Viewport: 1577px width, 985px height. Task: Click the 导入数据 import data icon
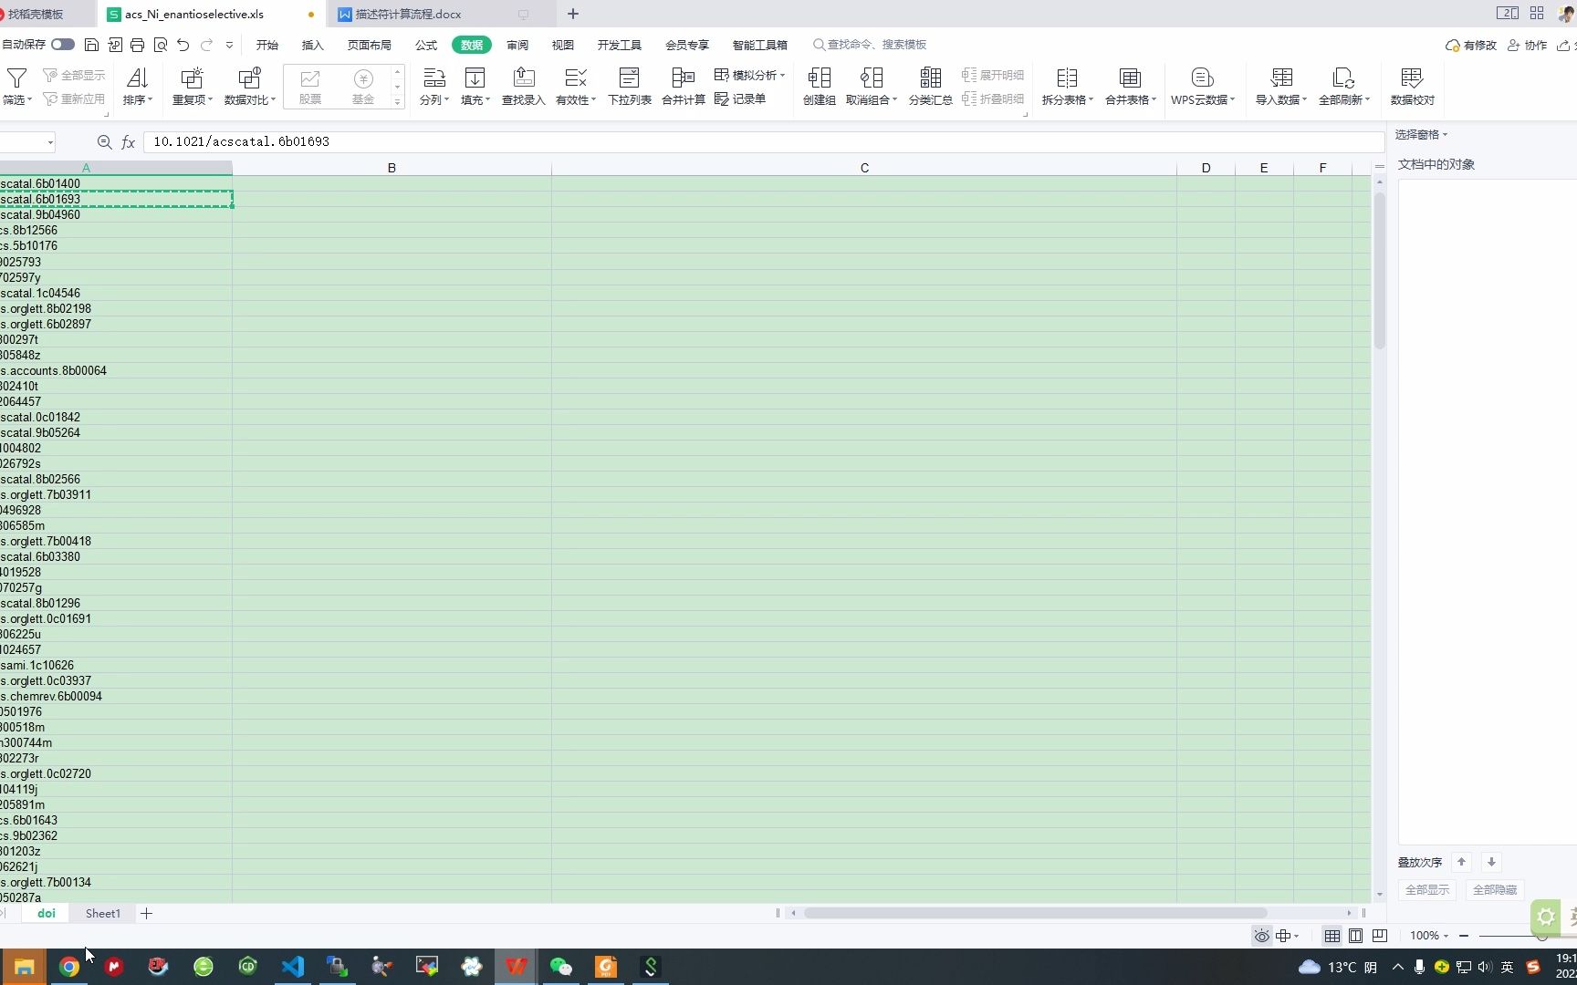(x=1281, y=78)
